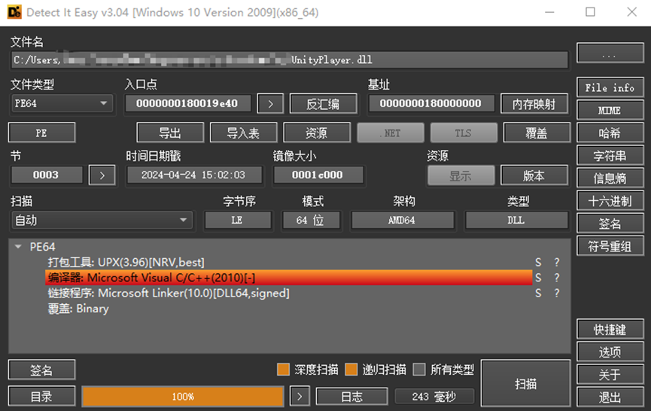651x411 pixels.
Task: Open the 选项 options dialog
Action: pyautogui.click(x=610, y=352)
